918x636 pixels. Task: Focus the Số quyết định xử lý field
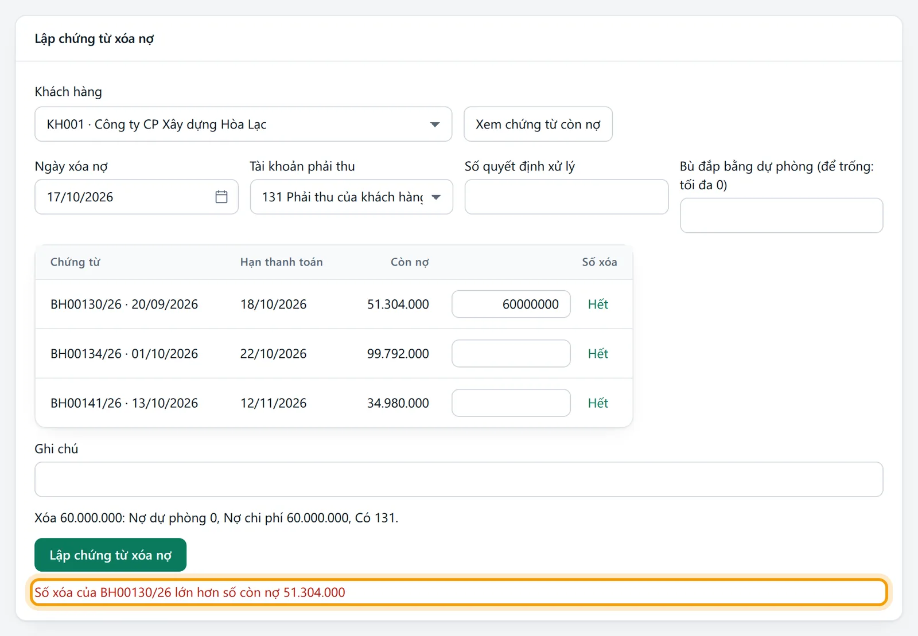coord(566,197)
